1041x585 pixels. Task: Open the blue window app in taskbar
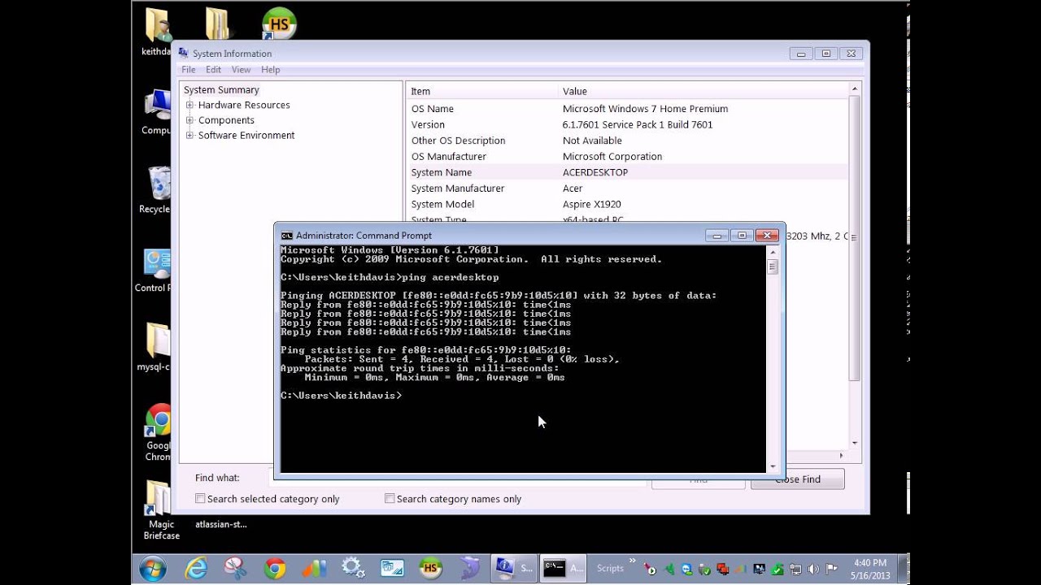click(393, 568)
